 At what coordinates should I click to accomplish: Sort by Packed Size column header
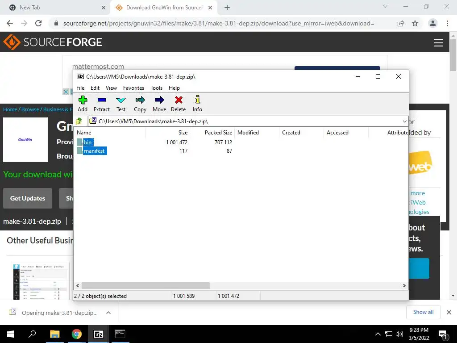[212, 132]
